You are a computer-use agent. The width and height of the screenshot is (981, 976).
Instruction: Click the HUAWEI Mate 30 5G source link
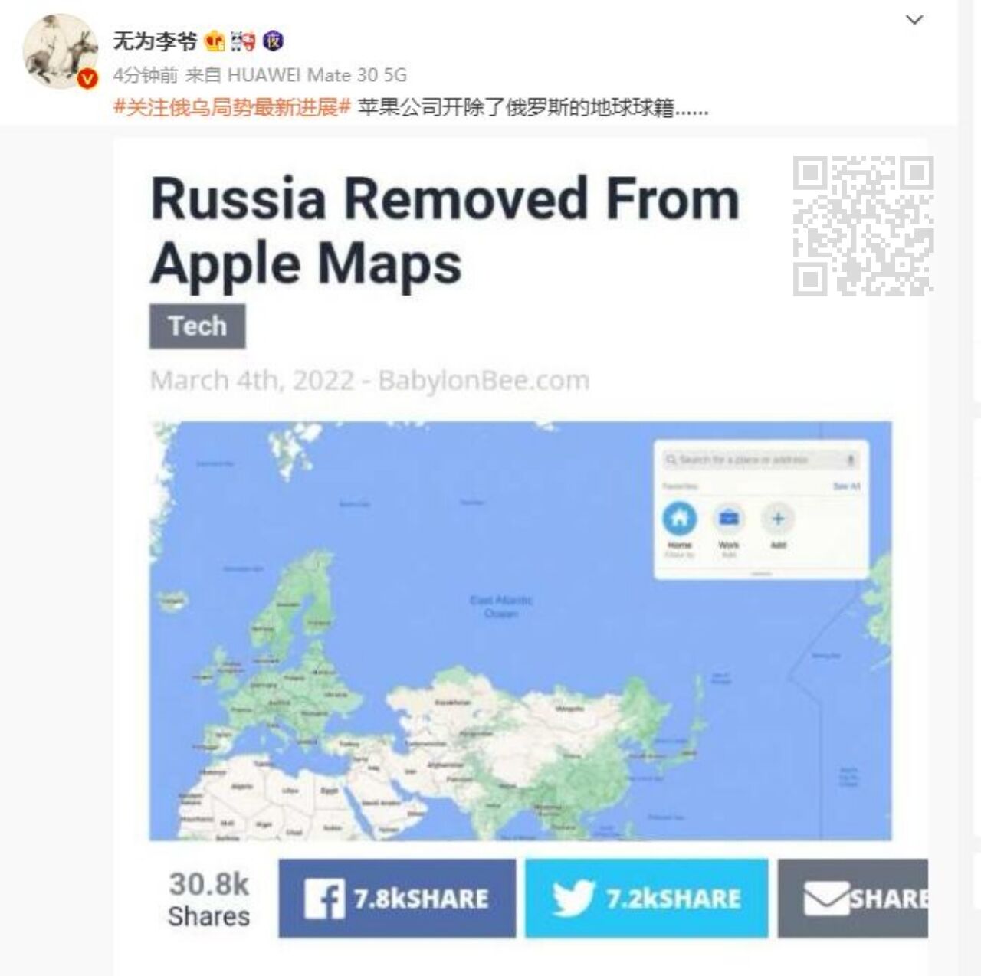pos(317,75)
